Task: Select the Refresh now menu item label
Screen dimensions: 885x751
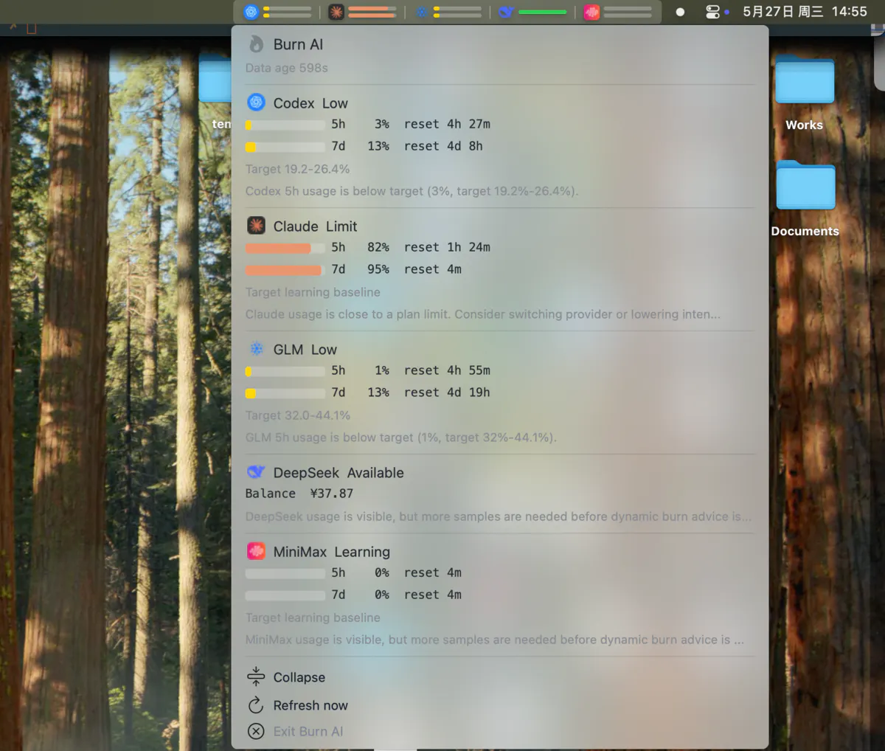Action: (310, 705)
